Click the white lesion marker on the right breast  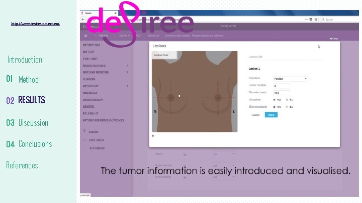pos(179,96)
